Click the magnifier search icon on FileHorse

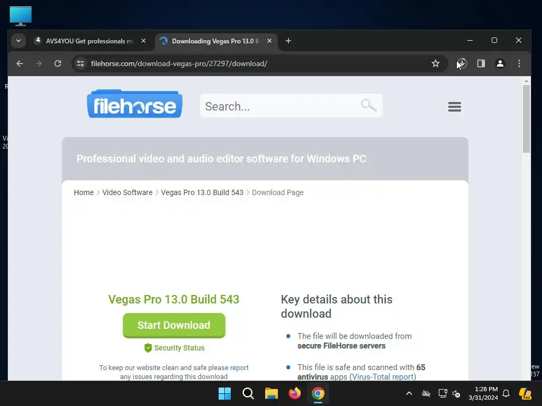(x=368, y=105)
